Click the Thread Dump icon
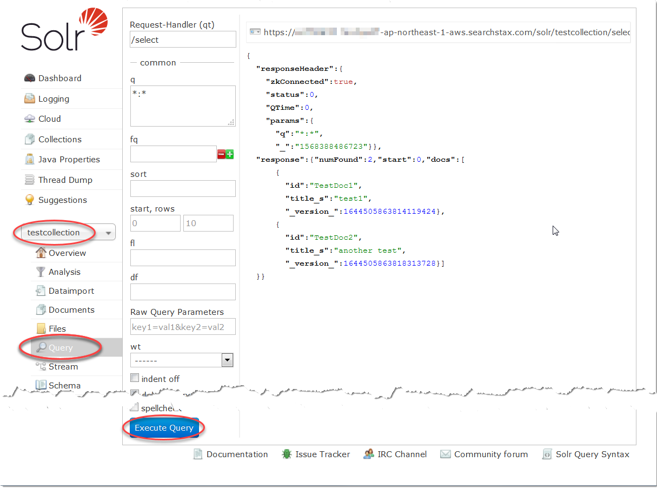Image resolution: width=657 pixels, height=488 pixels. (x=30, y=180)
